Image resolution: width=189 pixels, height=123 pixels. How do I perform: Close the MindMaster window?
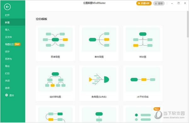185,3
